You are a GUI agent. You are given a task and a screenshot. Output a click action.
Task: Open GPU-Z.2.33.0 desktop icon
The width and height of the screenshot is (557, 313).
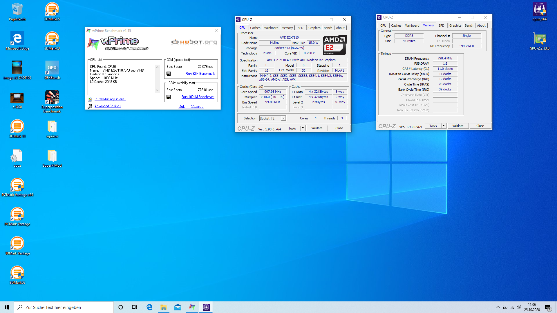[x=540, y=41]
